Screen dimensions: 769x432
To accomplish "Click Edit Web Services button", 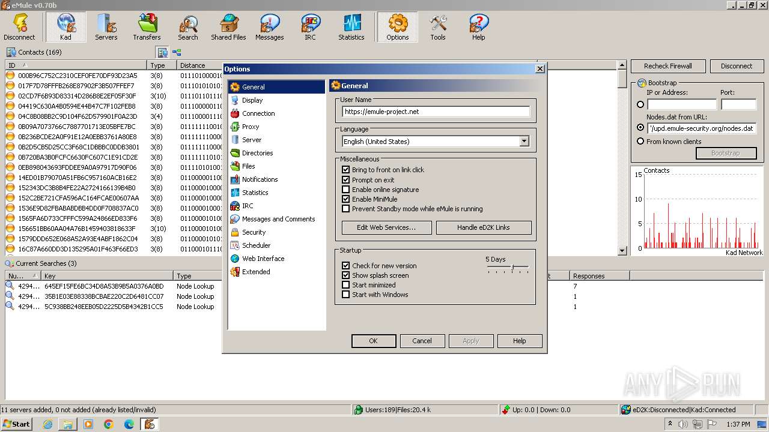I will pos(386,227).
